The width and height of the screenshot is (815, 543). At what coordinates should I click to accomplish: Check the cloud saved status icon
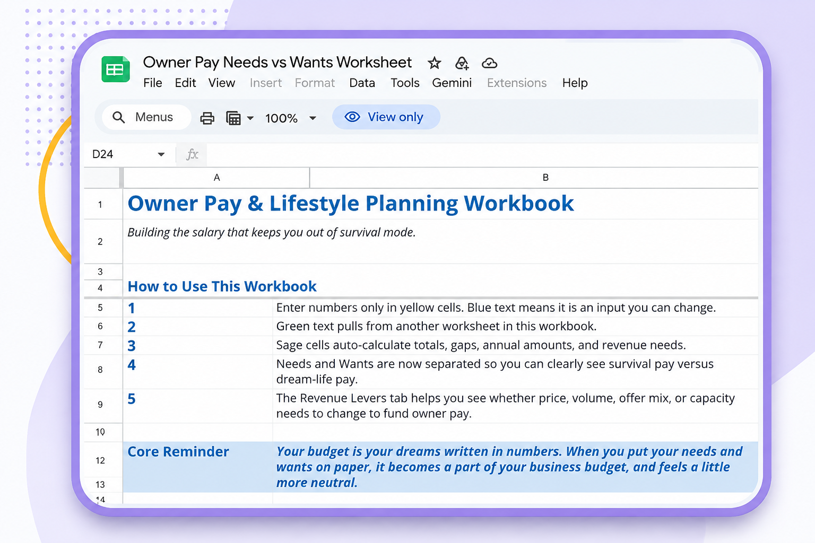489,63
